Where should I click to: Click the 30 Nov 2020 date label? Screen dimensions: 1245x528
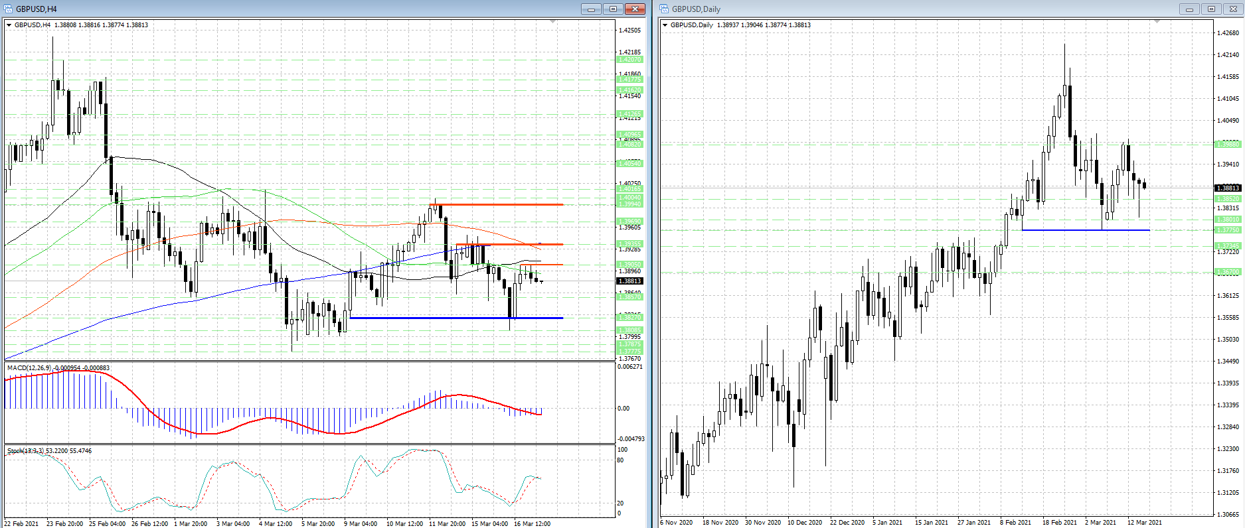coord(763,523)
